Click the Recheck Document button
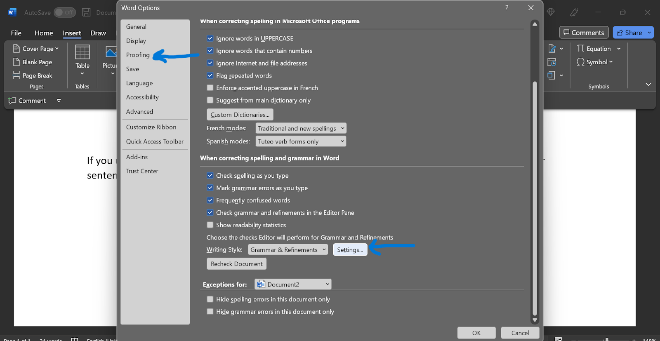Image resolution: width=660 pixels, height=341 pixels. pos(236,264)
